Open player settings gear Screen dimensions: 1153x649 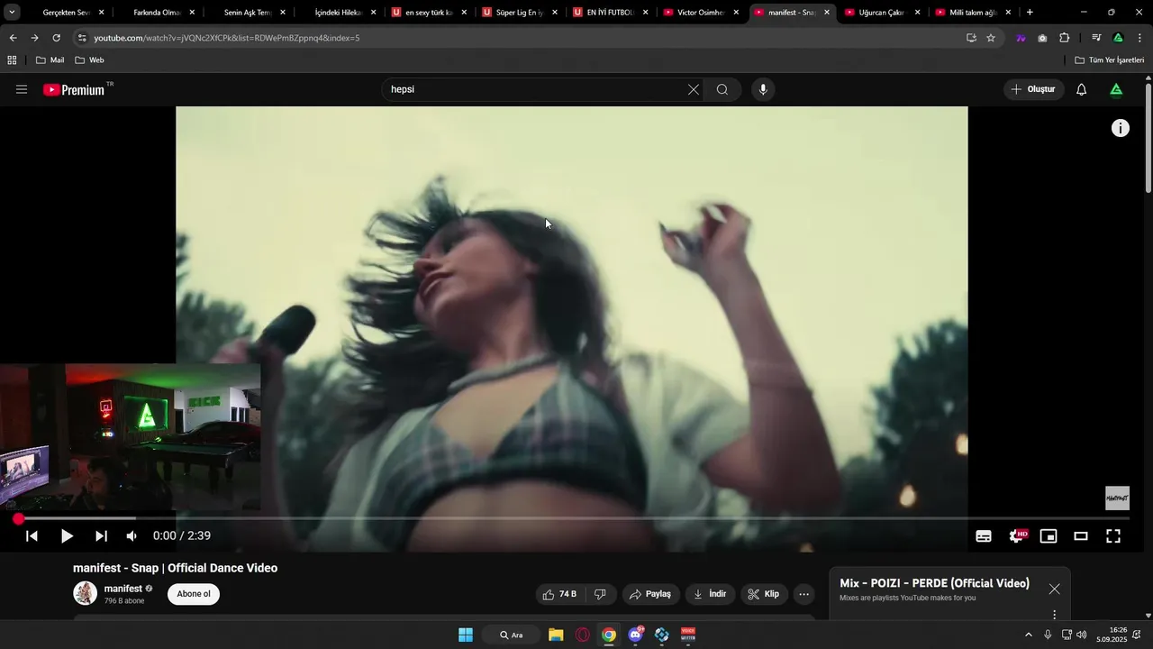1017,535
